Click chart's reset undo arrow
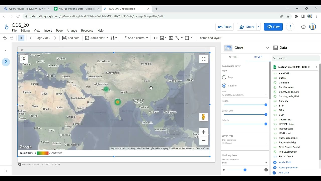This screenshot has width=321, height=181. pyautogui.click(x=23, y=50)
